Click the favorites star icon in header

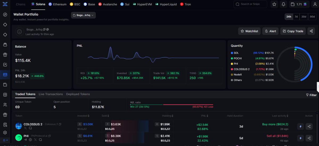pos(274,4)
